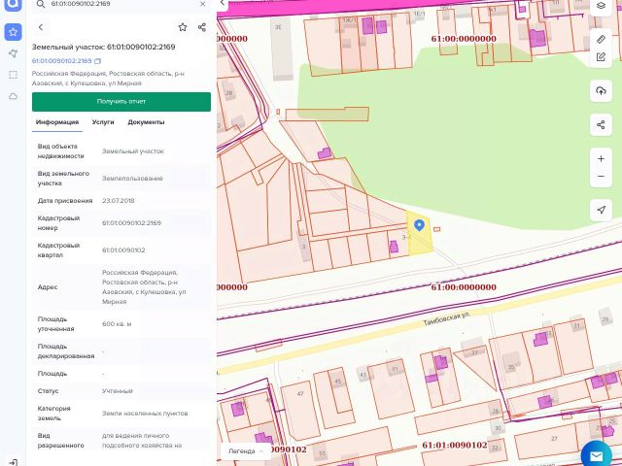Open the Документы tab
Screen dimensions: 622x466
(146, 122)
